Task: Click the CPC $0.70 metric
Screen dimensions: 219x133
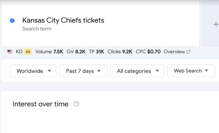Action: coord(148,52)
